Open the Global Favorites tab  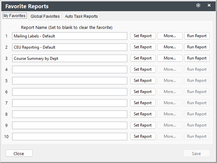point(45,16)
